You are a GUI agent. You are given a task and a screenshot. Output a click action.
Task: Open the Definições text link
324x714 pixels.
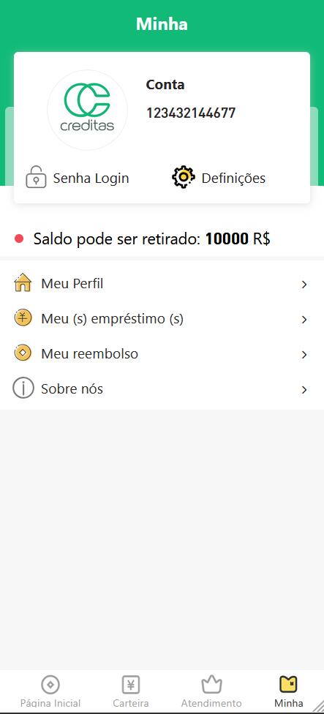tap(233, 178)
